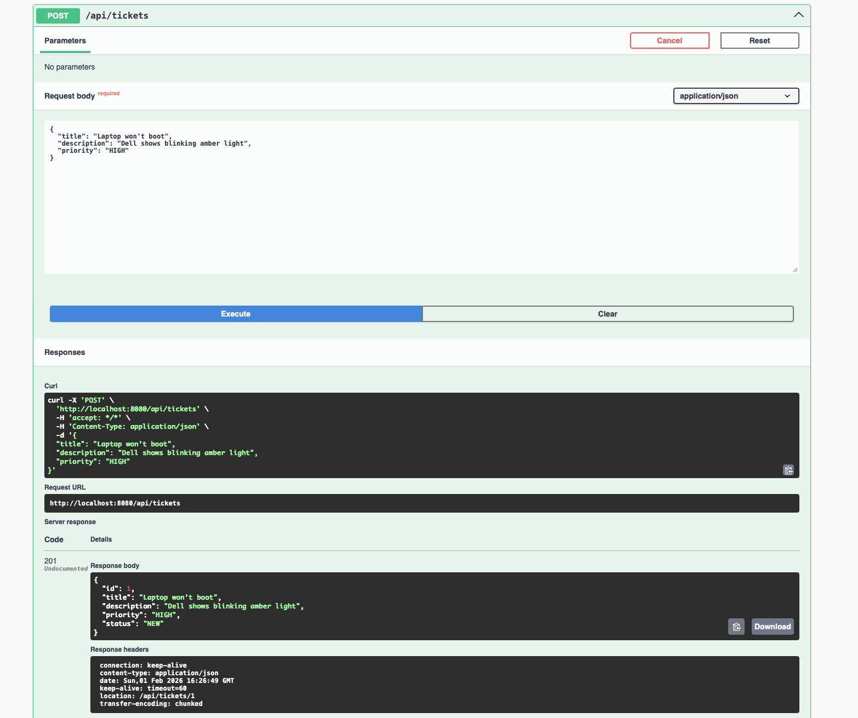The width and height of the screenshot is (858, 718).
Task: Click the /api/tickets endpoint path
Action: [x=117, y=15]
